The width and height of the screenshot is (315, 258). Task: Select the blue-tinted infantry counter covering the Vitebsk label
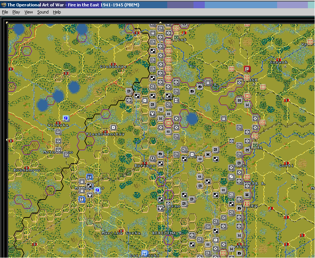(239, 82)
